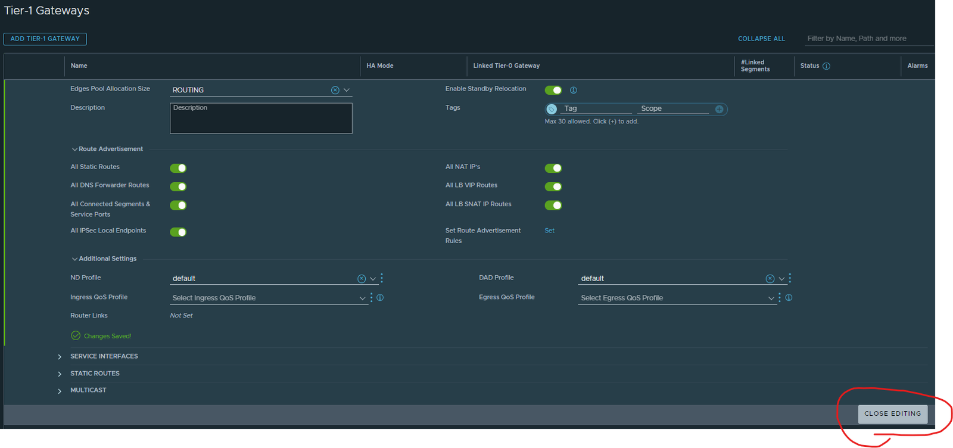Click Egress QoS Profile info icon
The height and width of the screenshot is (448, 953).
[789, 297]
